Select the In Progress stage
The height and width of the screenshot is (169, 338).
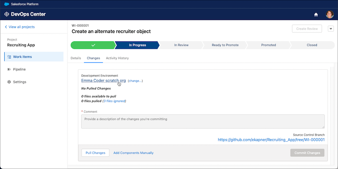click(x=137, y=45)
